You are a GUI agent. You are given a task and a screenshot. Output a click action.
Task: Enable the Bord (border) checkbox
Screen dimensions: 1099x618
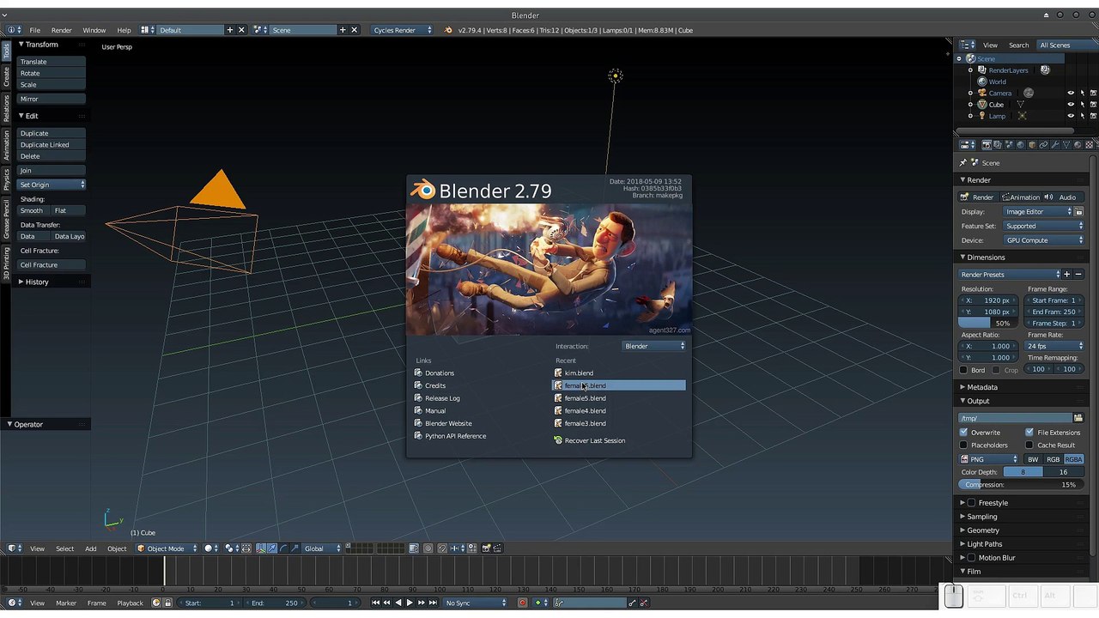click(x=963, y=370)
